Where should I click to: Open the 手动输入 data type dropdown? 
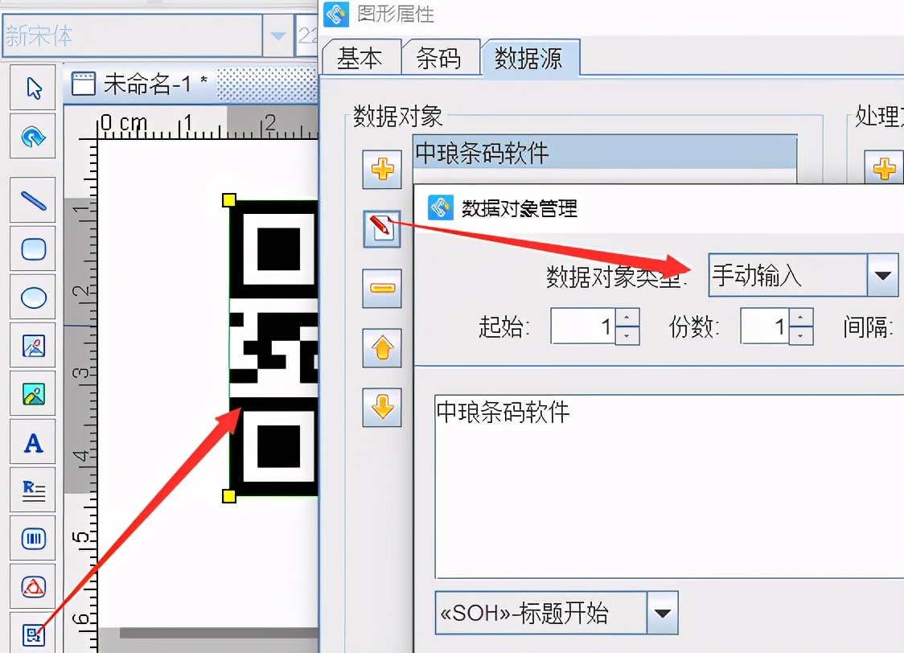[882, 276]
